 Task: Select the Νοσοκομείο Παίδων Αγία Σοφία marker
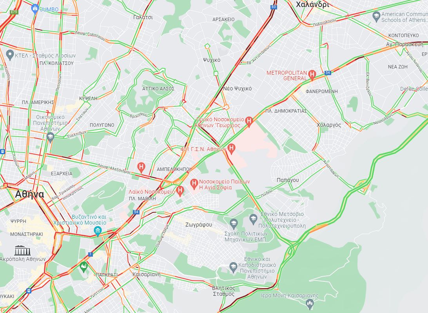[x=194, y=184]
